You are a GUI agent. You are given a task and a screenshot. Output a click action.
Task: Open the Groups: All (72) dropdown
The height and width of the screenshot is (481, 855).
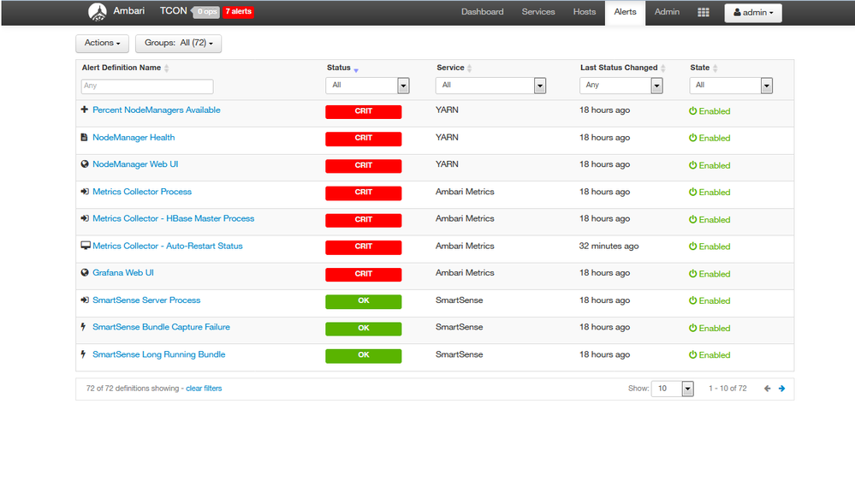coord(178,43)
